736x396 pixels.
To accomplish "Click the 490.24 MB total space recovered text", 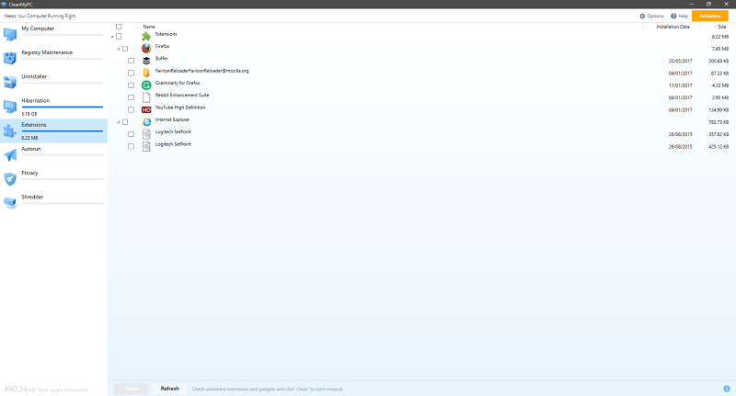I will [x=46, y=390].
